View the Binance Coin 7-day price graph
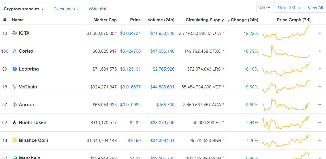326x159 pixels. 286,141
